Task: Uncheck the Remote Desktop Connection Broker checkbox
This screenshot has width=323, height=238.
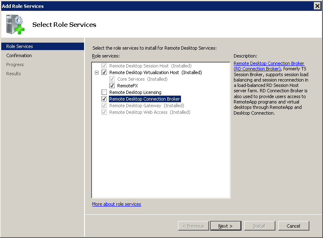Action: click(x=104, y=99)
